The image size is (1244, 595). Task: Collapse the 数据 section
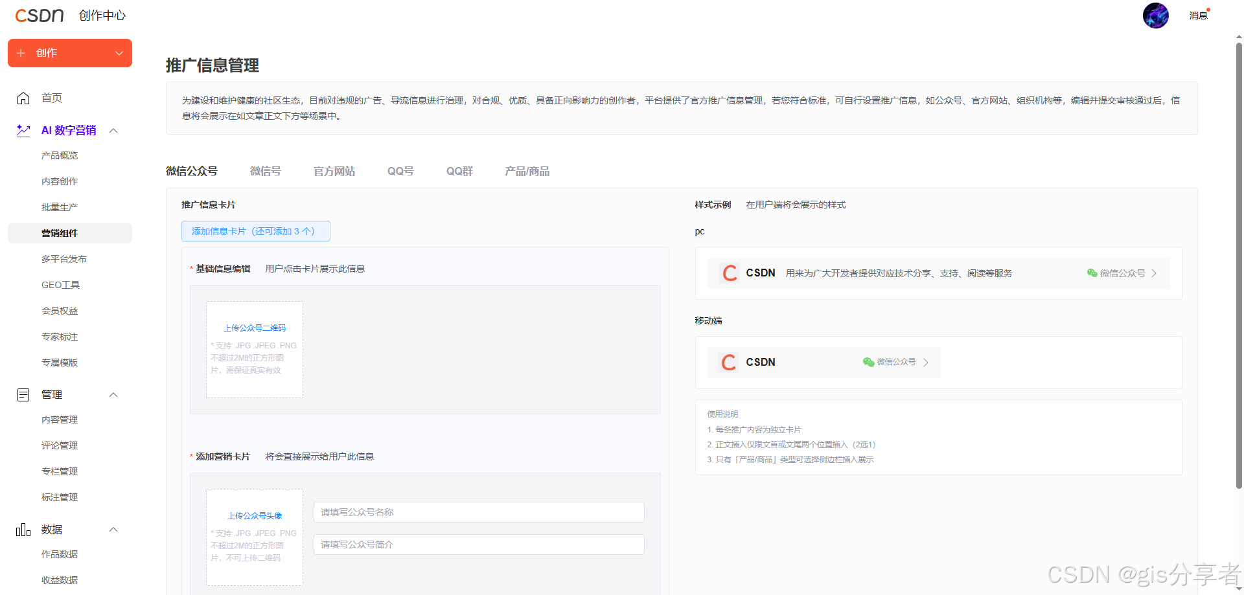[x=113, y=530]
